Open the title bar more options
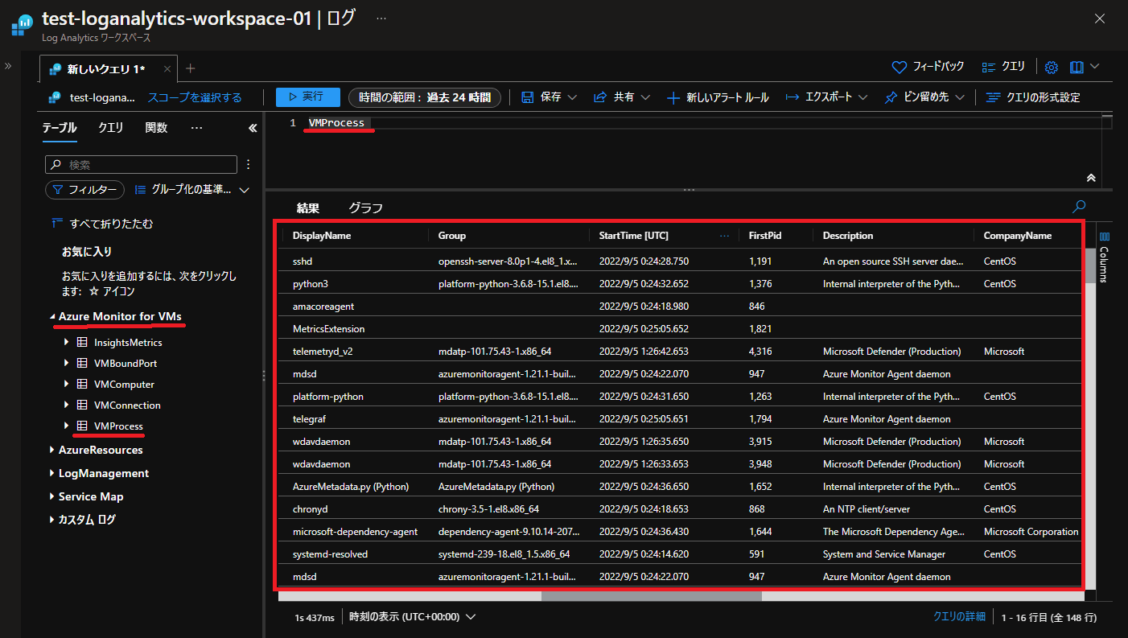This screenshot has height=638, width=1128. 381,18
